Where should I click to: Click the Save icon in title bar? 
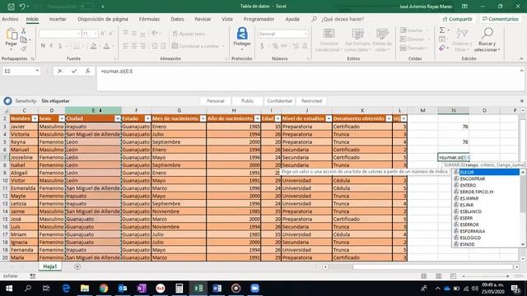(11, 7)
